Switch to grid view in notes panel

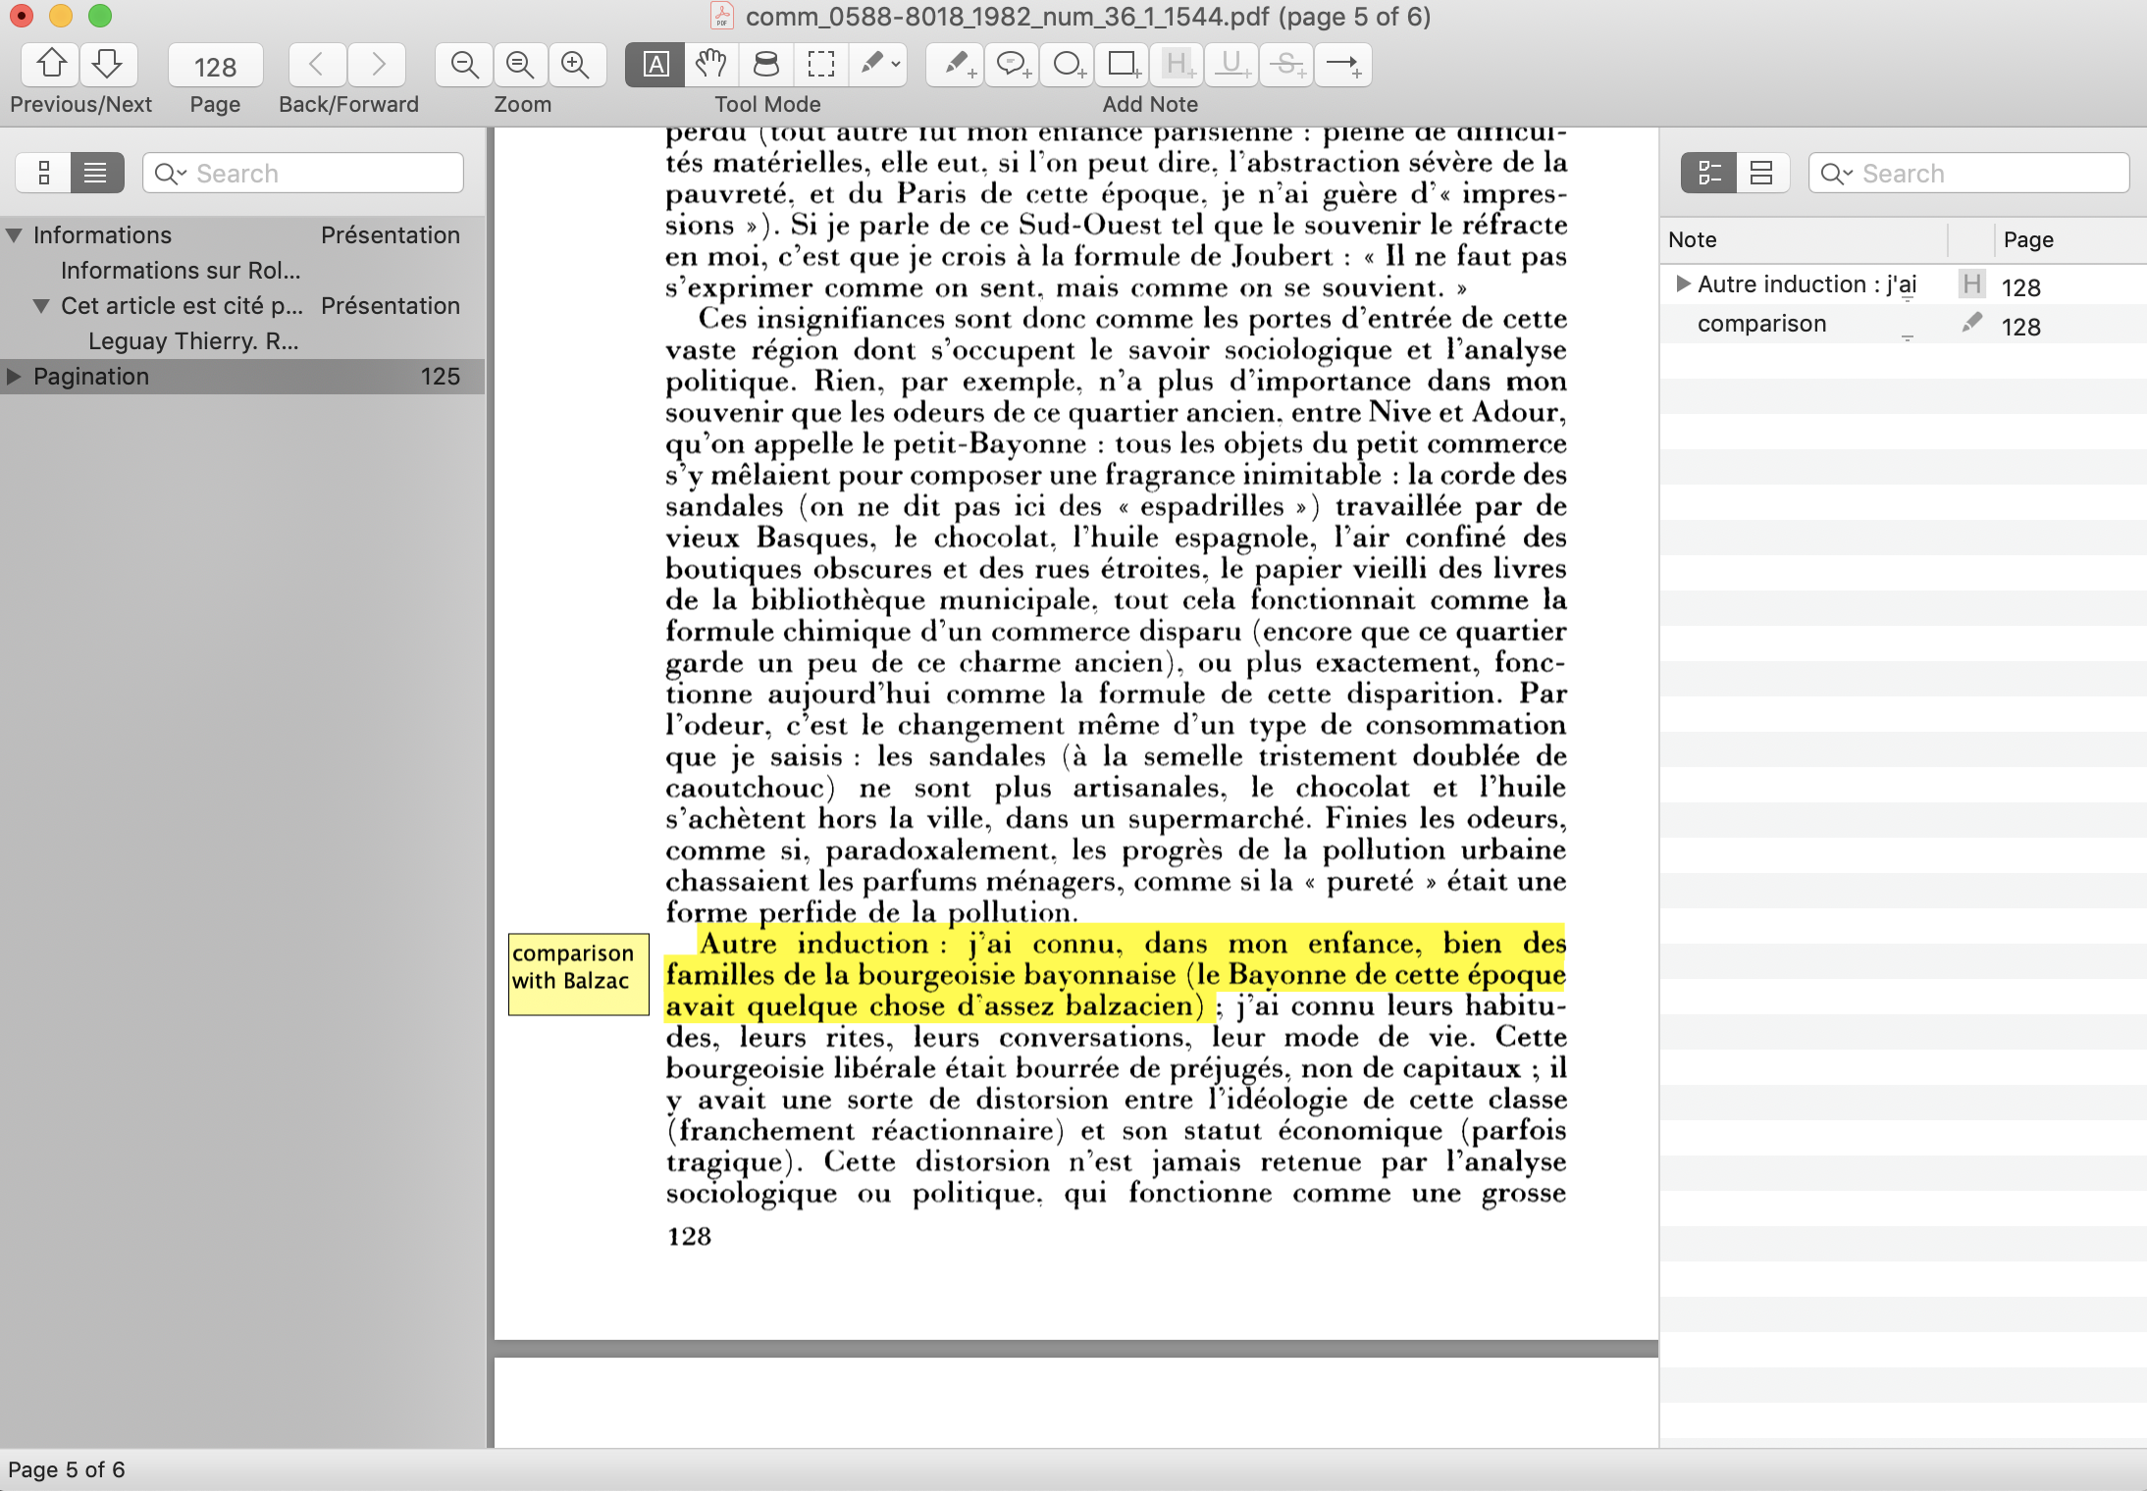click(1758, 173)
